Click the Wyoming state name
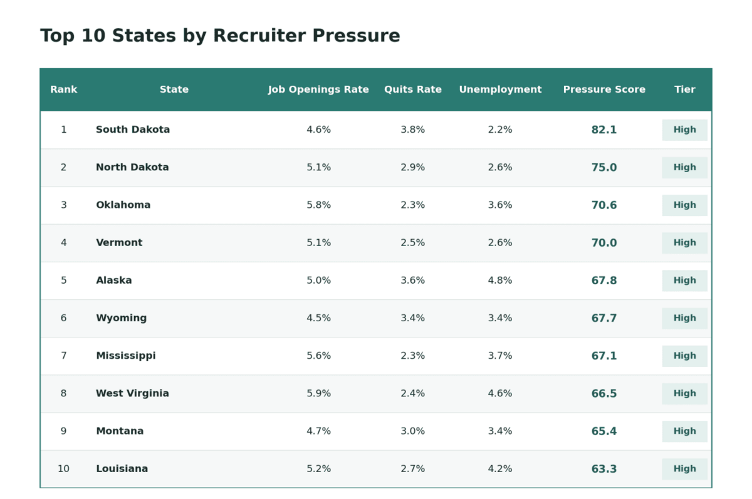This screenshot has width=752, height=499. point(121,318)
